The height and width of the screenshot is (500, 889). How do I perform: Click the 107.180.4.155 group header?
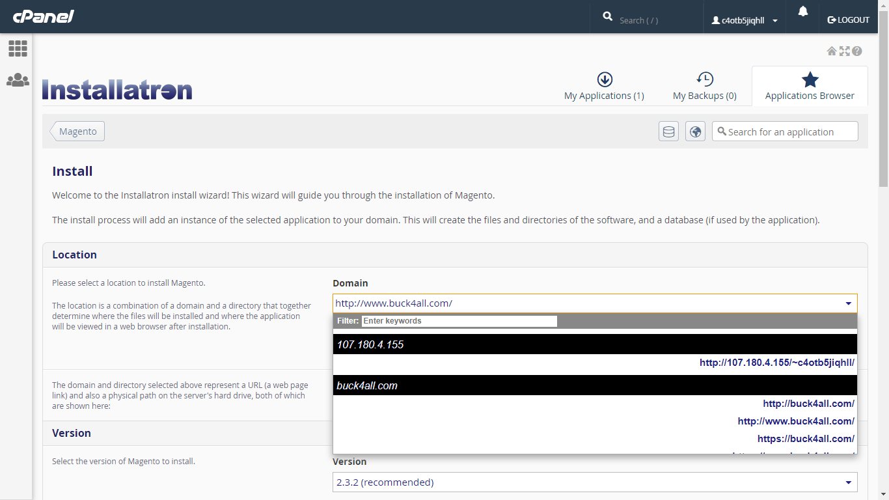595,344
